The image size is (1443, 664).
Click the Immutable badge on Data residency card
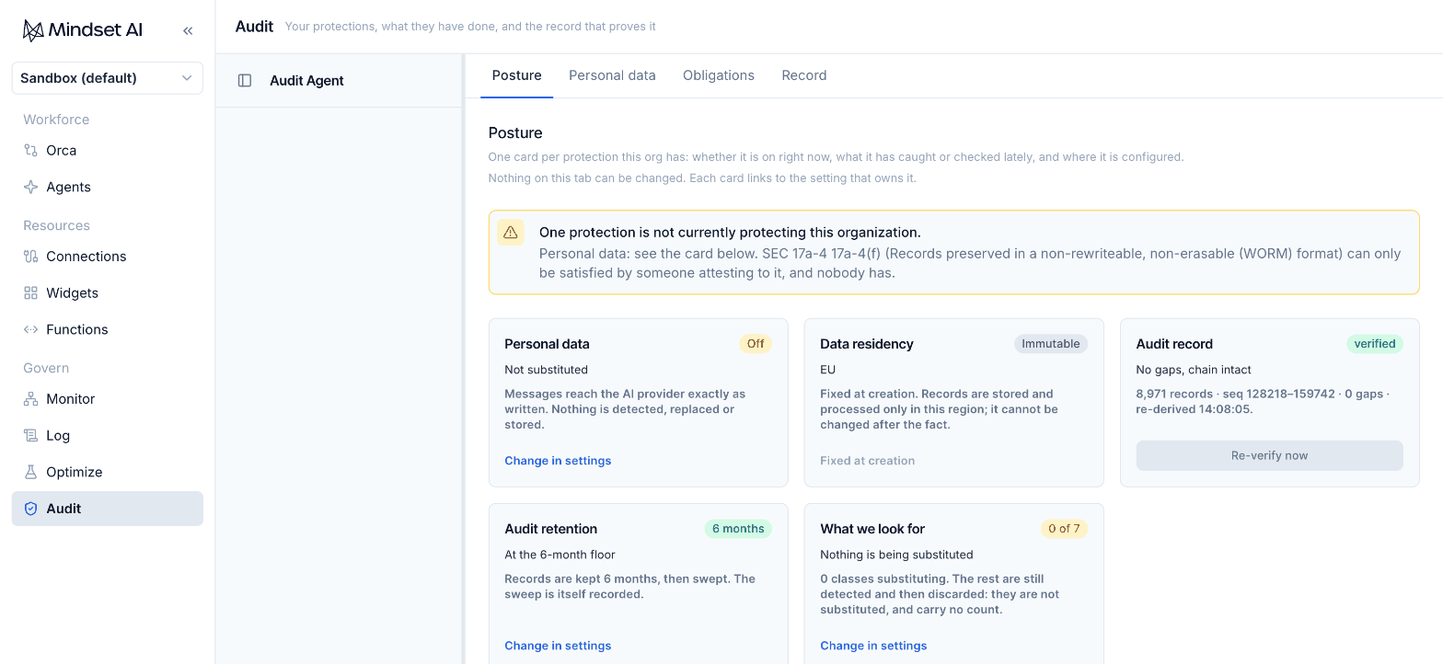pyautogui.click(x=1051, y=344)
